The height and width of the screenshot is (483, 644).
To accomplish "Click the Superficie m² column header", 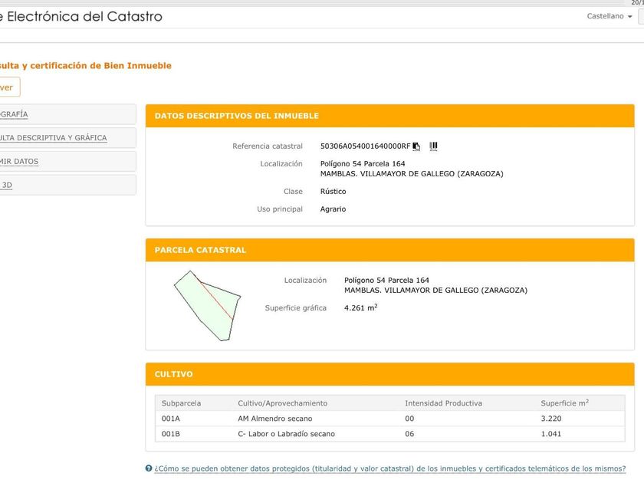I will pos(564,402).
